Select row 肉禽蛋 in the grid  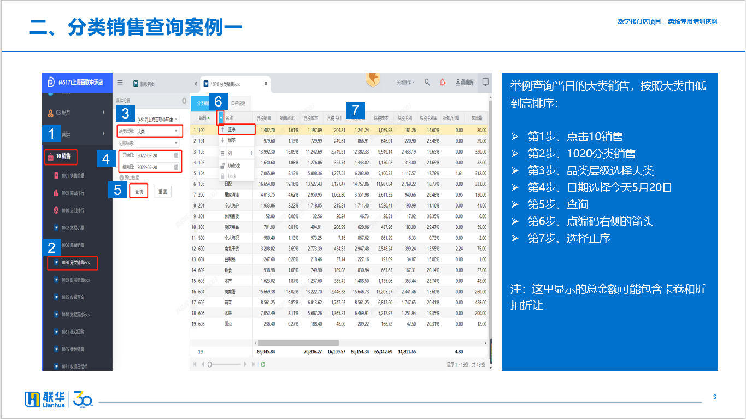pyautogui.click(x=339, y=292)
